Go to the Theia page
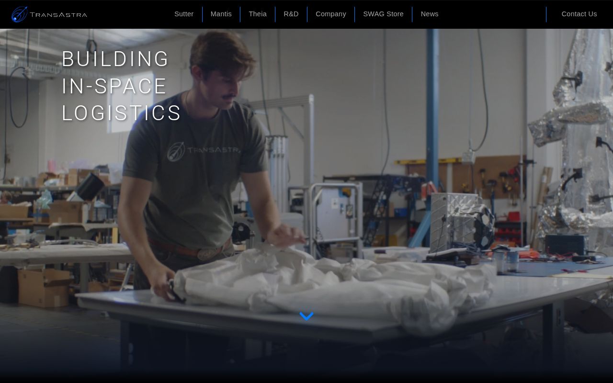 (258, 14)
